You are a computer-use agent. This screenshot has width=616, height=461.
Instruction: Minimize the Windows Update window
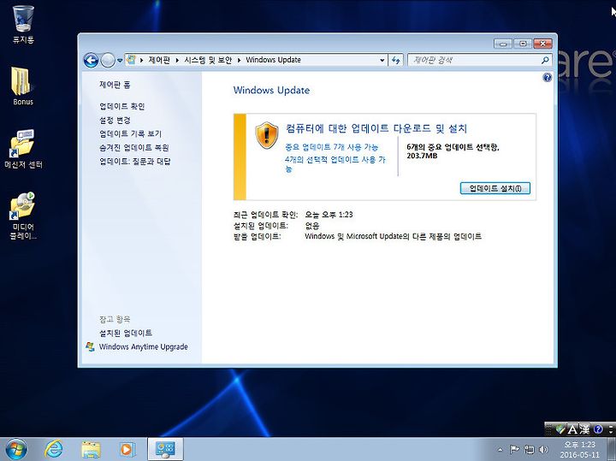(x=503, y=44)
